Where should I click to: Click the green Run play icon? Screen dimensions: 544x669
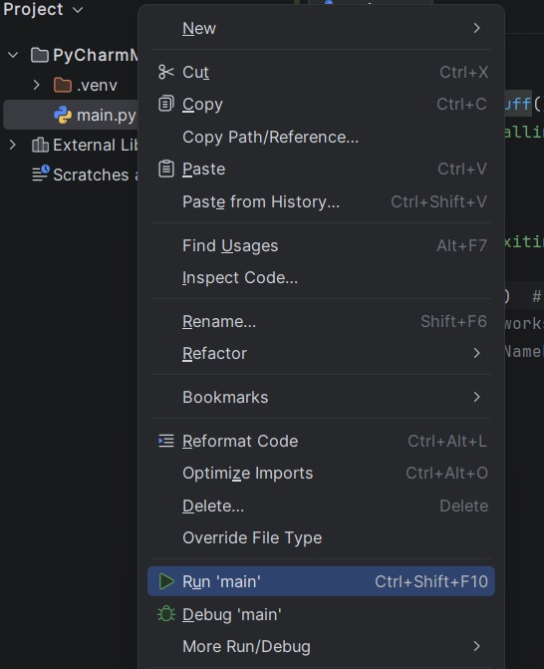click(165, 581)
